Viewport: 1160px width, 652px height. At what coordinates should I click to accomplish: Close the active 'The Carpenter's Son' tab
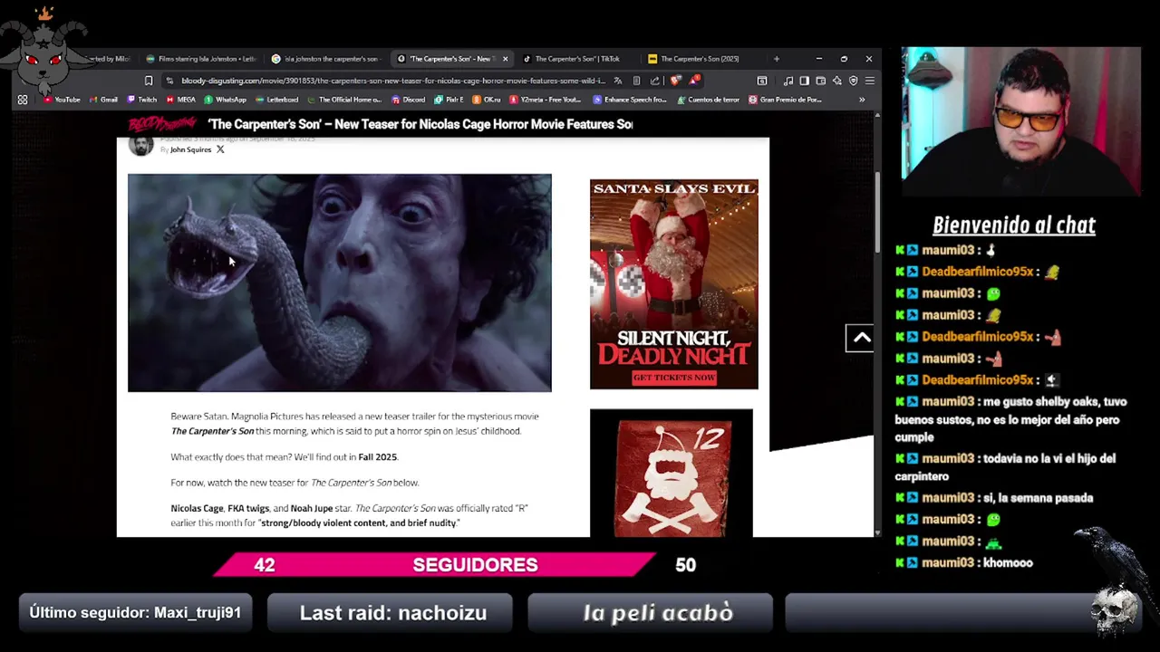505,59
